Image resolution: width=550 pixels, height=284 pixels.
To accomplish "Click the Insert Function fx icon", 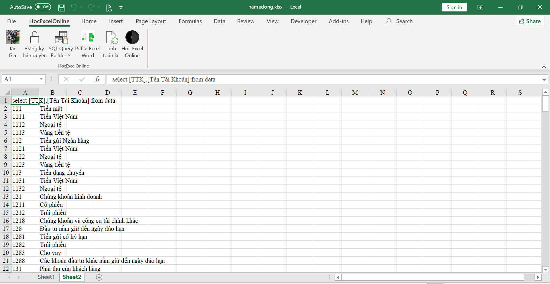I will click(97, 79).
